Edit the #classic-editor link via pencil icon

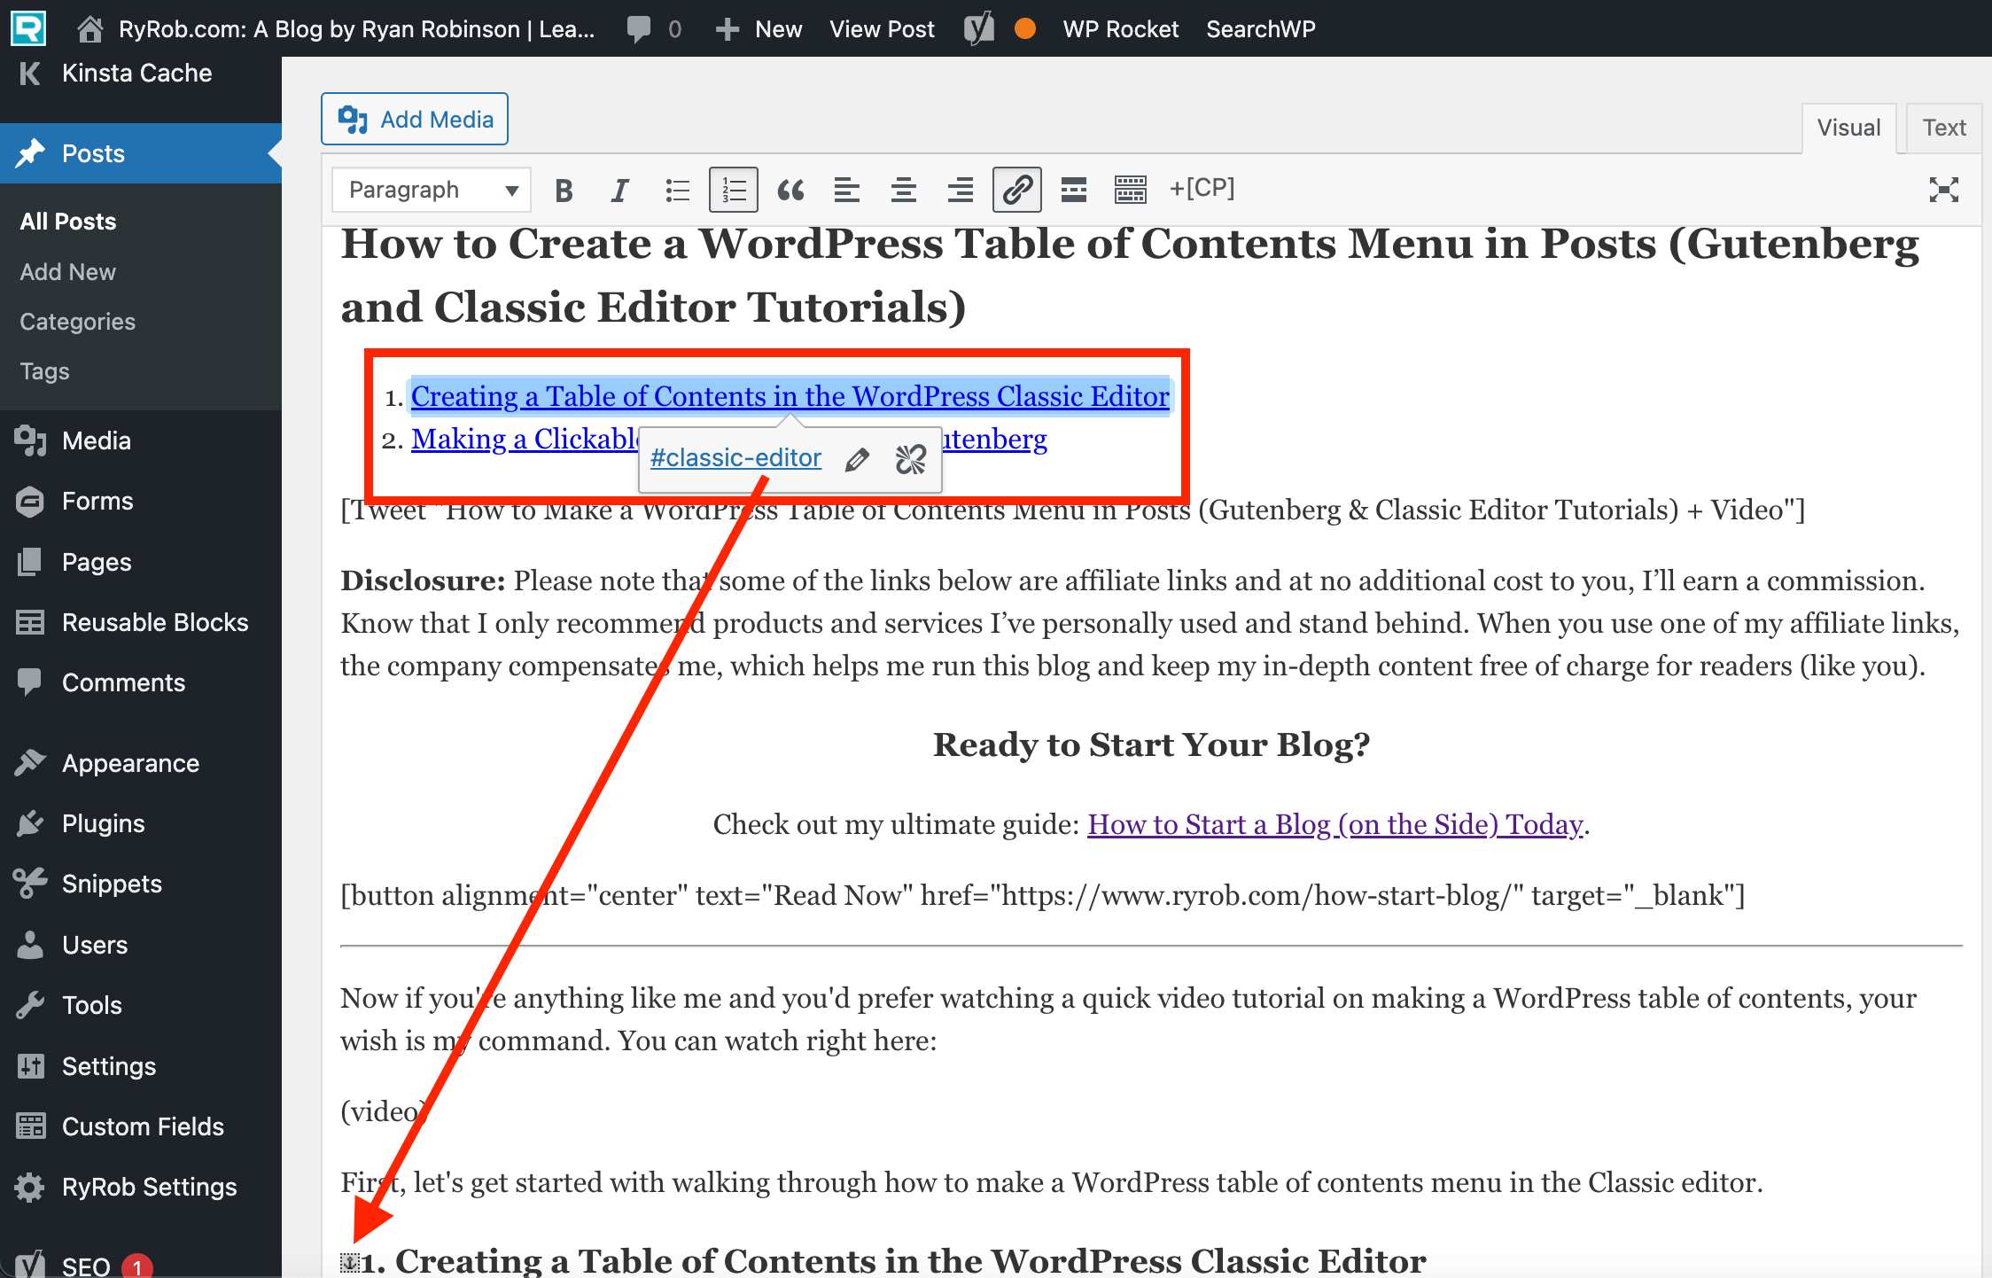point(856,458)
